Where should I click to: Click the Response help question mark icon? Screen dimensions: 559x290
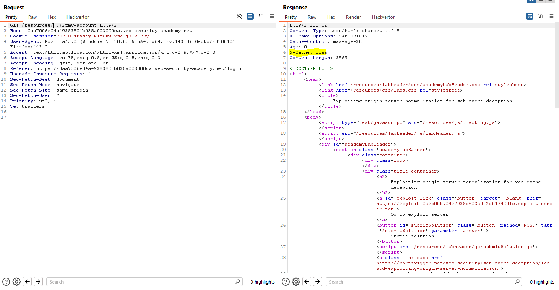(x=286, y=282)
